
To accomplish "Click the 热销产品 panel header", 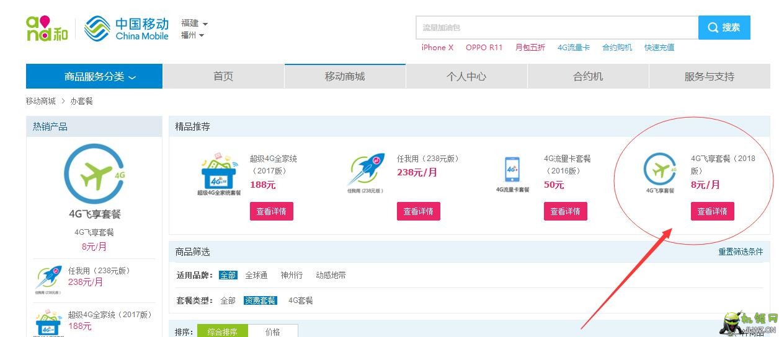I will coord(94,126).
